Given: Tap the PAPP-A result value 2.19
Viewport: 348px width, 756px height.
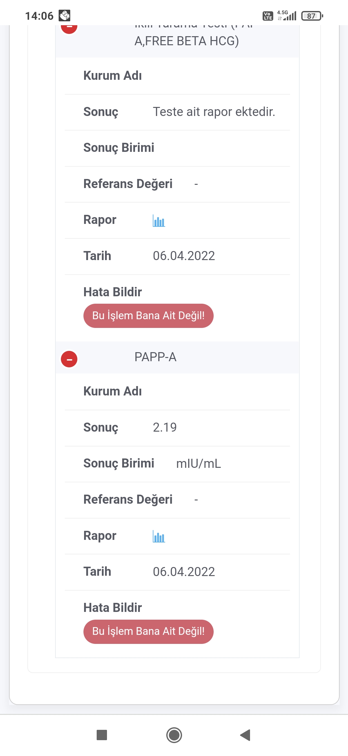Looking at the screenshot, I should click(x=165, y=427).
